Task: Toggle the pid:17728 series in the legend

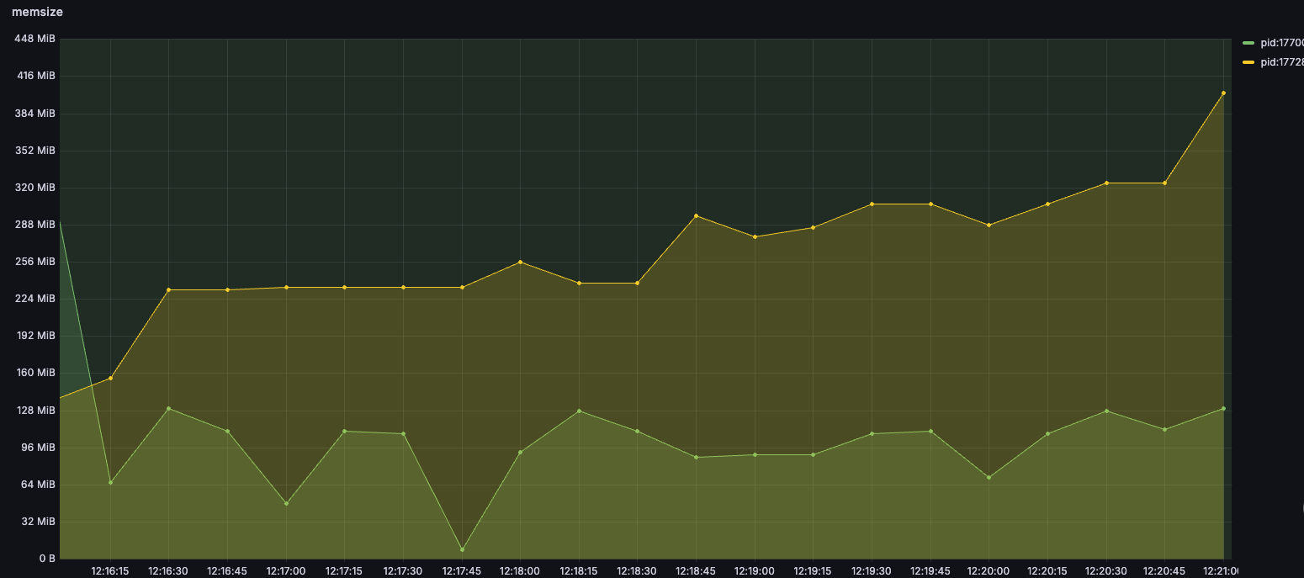Action: click(1282, 62)
